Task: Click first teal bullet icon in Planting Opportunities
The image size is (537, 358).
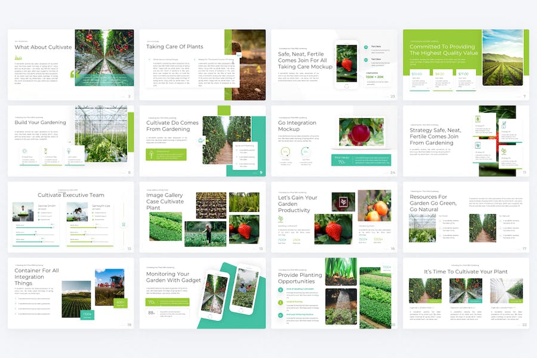Action: 280,290
